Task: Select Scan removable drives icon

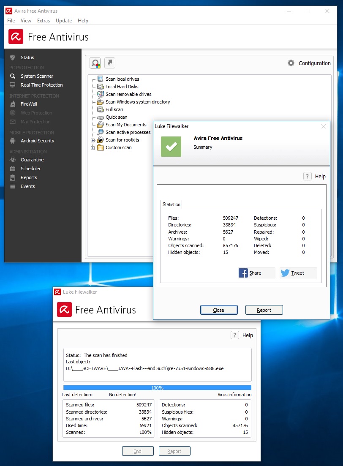Action: point(101,94)
